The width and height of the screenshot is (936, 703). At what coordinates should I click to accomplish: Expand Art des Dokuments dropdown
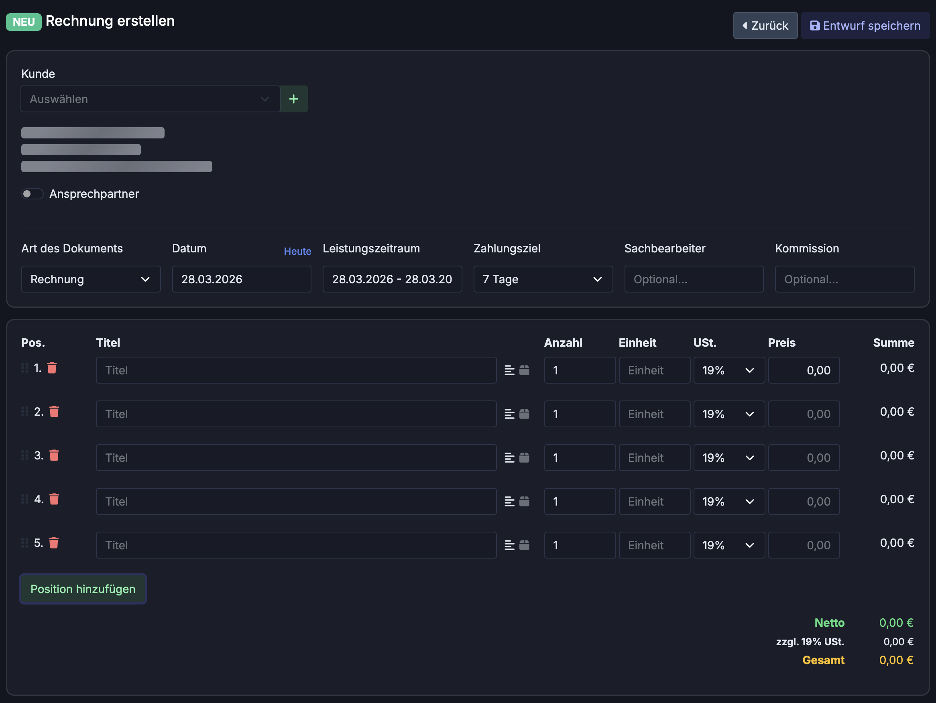pos(91,279)
